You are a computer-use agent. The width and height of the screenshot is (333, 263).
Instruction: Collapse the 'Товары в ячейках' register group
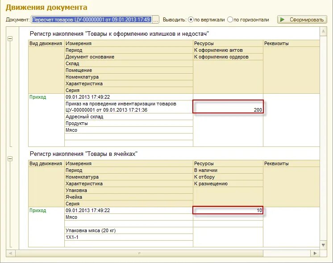point(10,159)
